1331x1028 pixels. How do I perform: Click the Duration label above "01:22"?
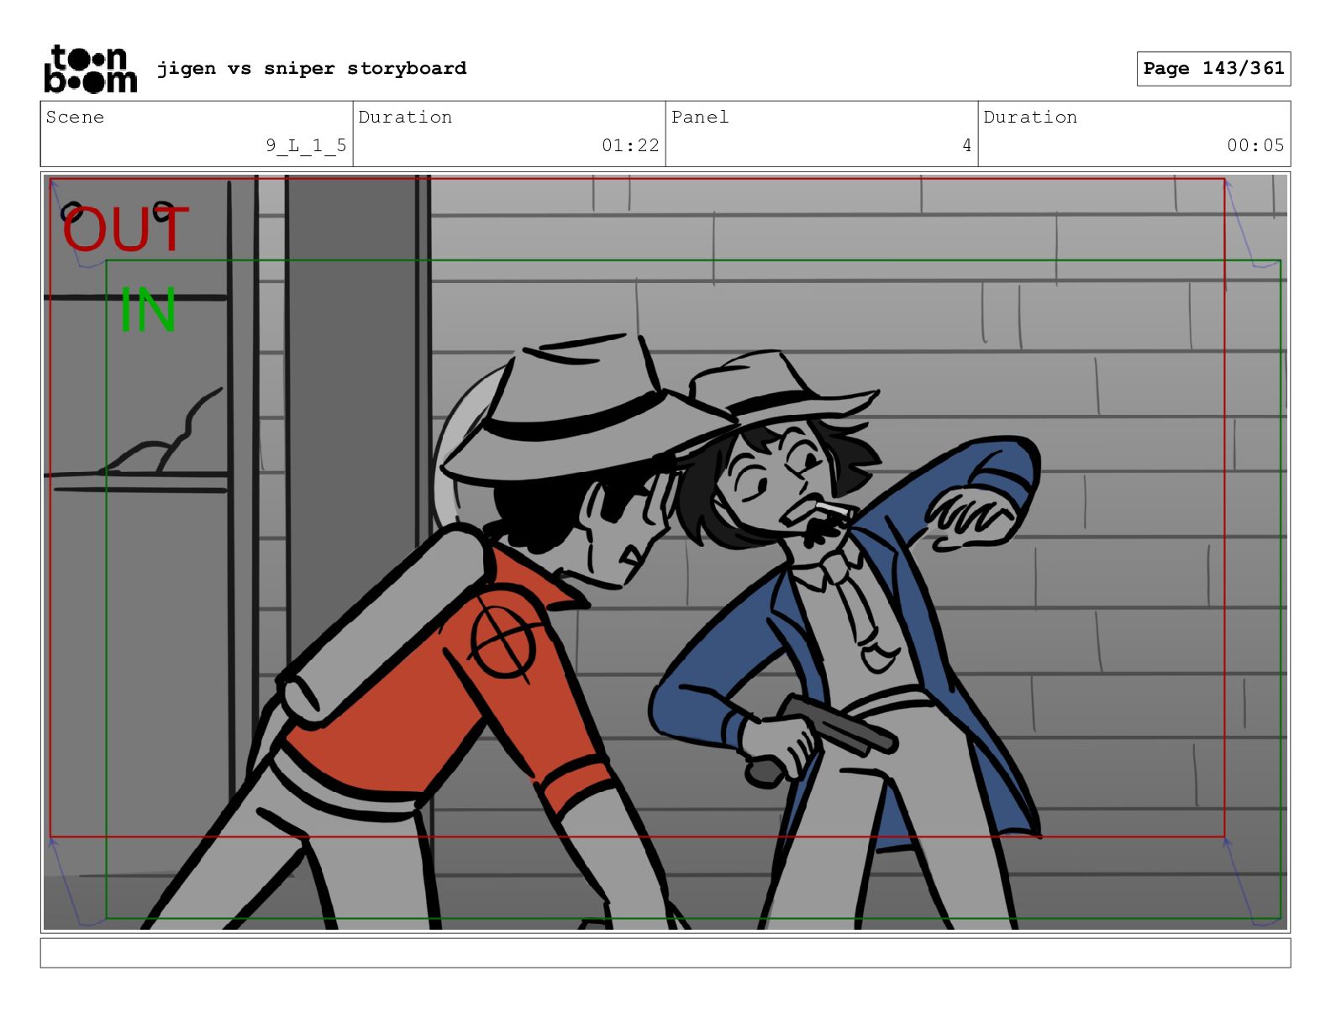(x=405, y=117)
